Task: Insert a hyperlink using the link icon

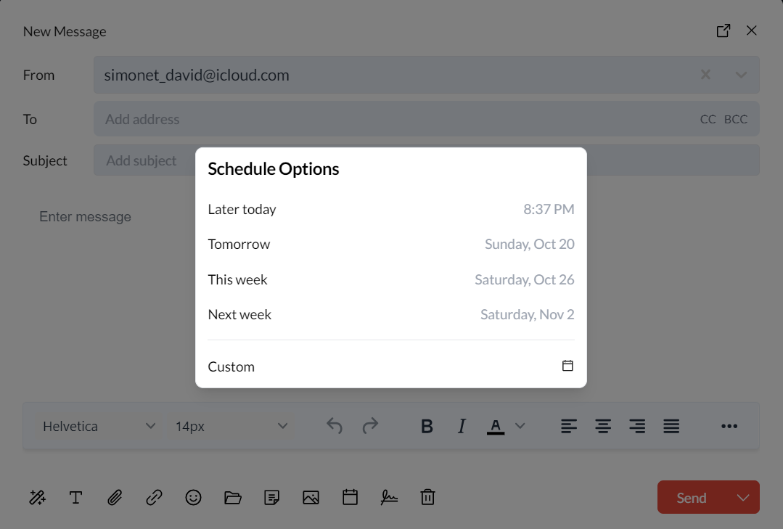Action: (154, 498)
